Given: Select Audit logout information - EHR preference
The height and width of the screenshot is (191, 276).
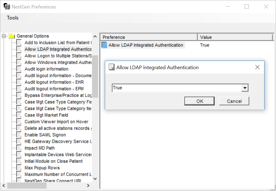Looking at the screenshot, I should 54,82.
